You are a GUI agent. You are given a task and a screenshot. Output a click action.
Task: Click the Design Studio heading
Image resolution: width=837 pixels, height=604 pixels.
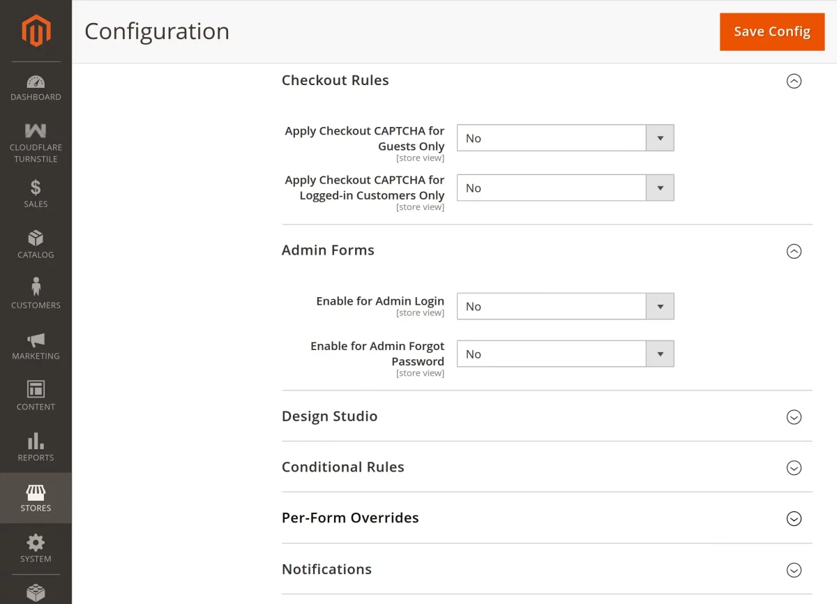click(329, 416)
